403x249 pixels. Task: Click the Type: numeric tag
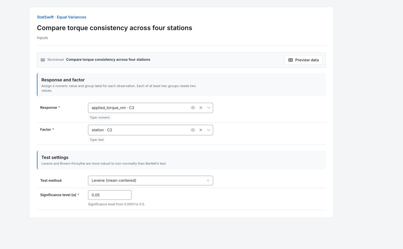100,117
